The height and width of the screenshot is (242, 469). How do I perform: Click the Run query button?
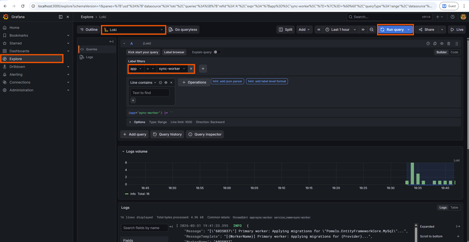point(392,29)
